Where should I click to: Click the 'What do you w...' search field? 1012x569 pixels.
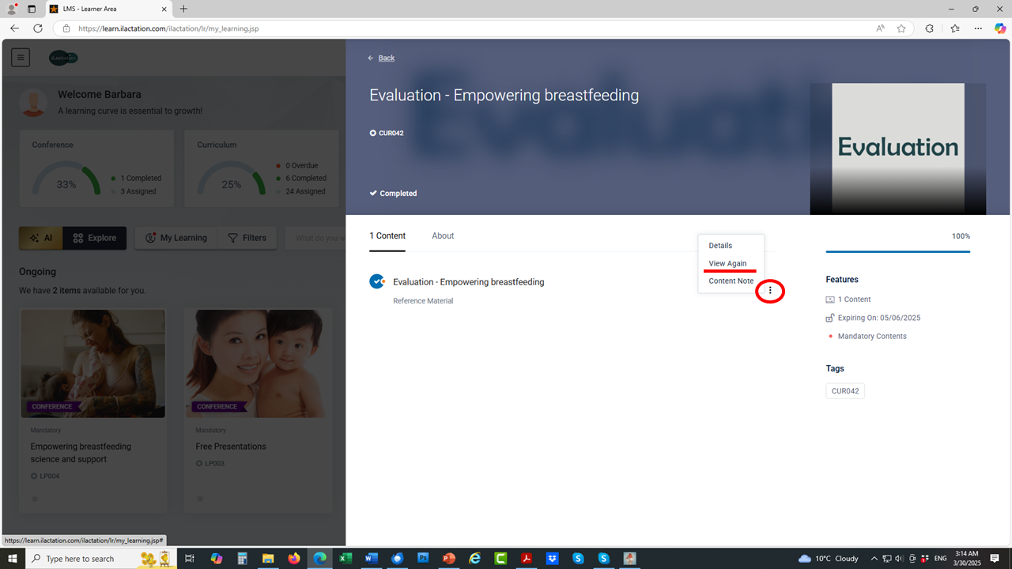[x=315, y=238]
